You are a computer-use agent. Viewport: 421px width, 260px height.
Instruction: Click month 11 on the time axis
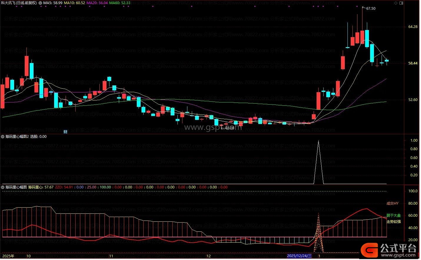(x=111, y=256)
